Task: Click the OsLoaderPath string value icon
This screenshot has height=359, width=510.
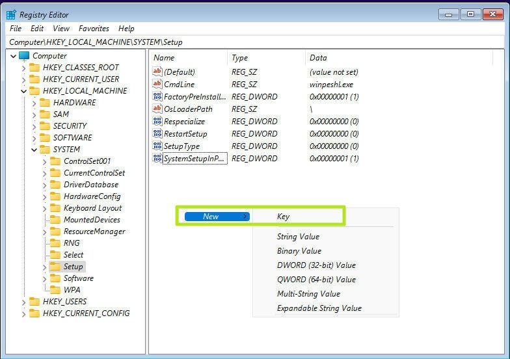Action: [x=157, y=109]
